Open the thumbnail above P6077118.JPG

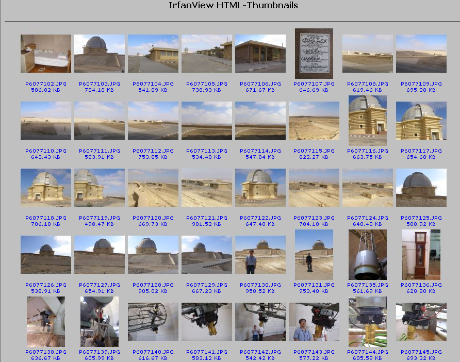coord(46,188)
